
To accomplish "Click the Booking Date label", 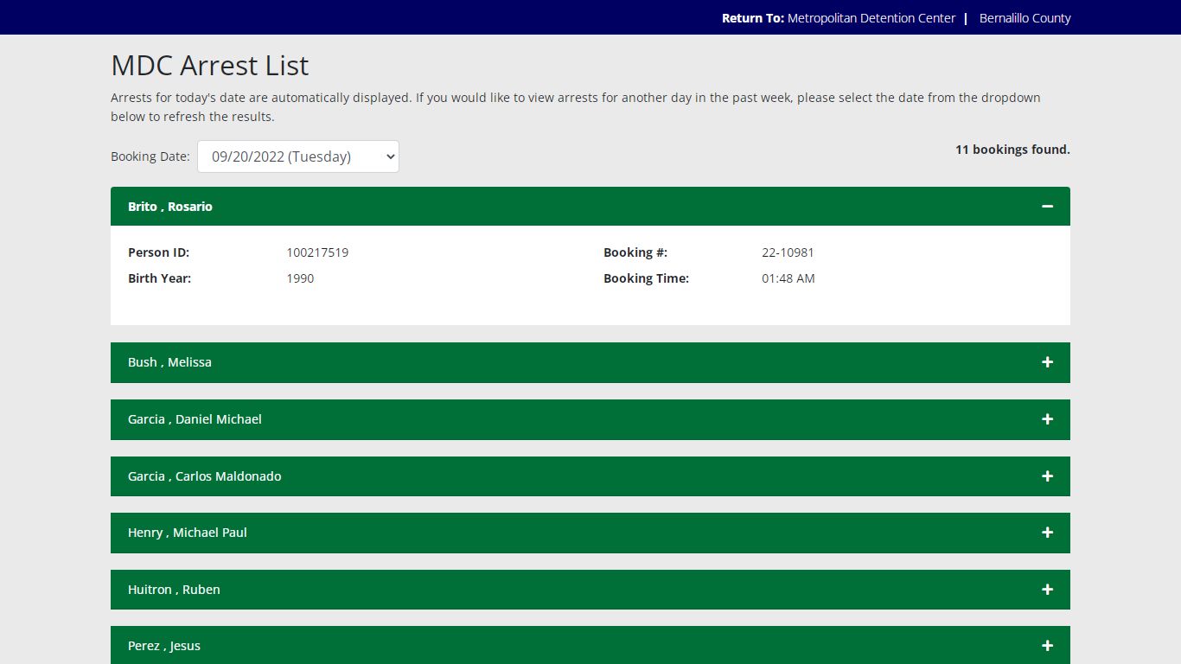I will tap(150, 156).
